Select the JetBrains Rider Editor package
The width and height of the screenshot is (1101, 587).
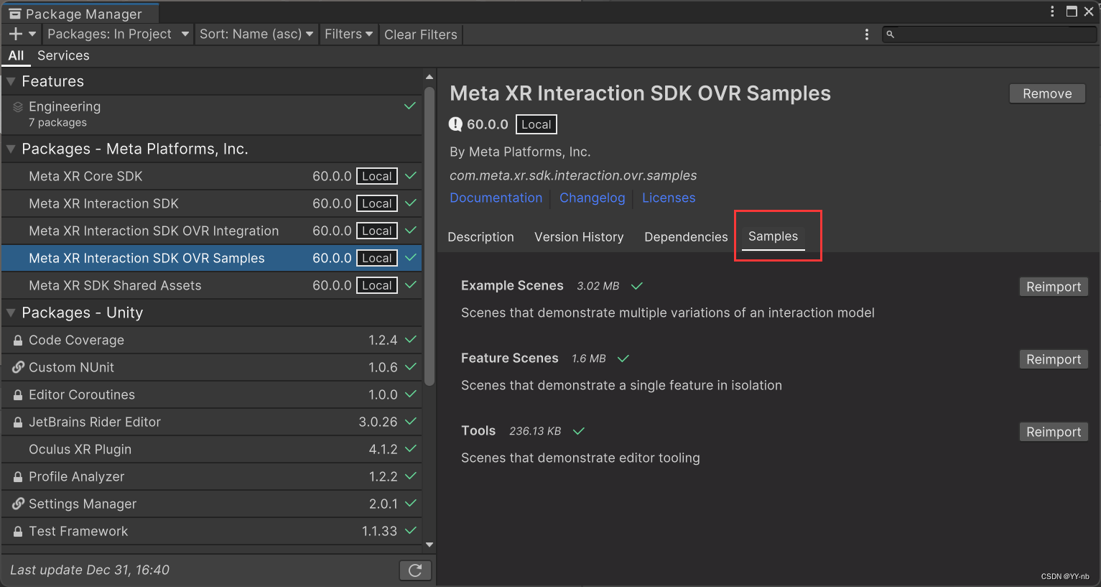pyautogui.click(x=211, y=422)
